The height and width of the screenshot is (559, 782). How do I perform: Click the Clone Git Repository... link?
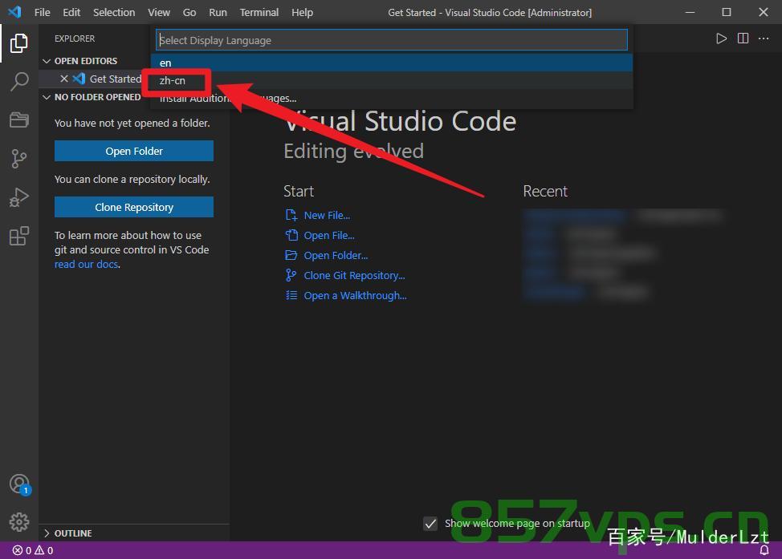pos(354,275)
